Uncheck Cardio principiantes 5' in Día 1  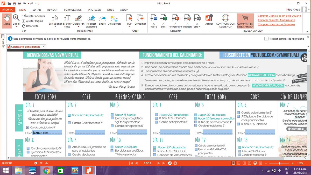coord(28,128)
